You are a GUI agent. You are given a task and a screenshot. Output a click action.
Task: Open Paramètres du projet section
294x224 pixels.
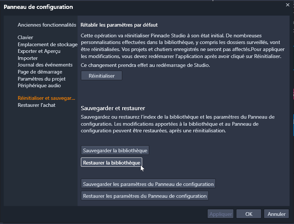pyautogui.click(x=42, y=79)
